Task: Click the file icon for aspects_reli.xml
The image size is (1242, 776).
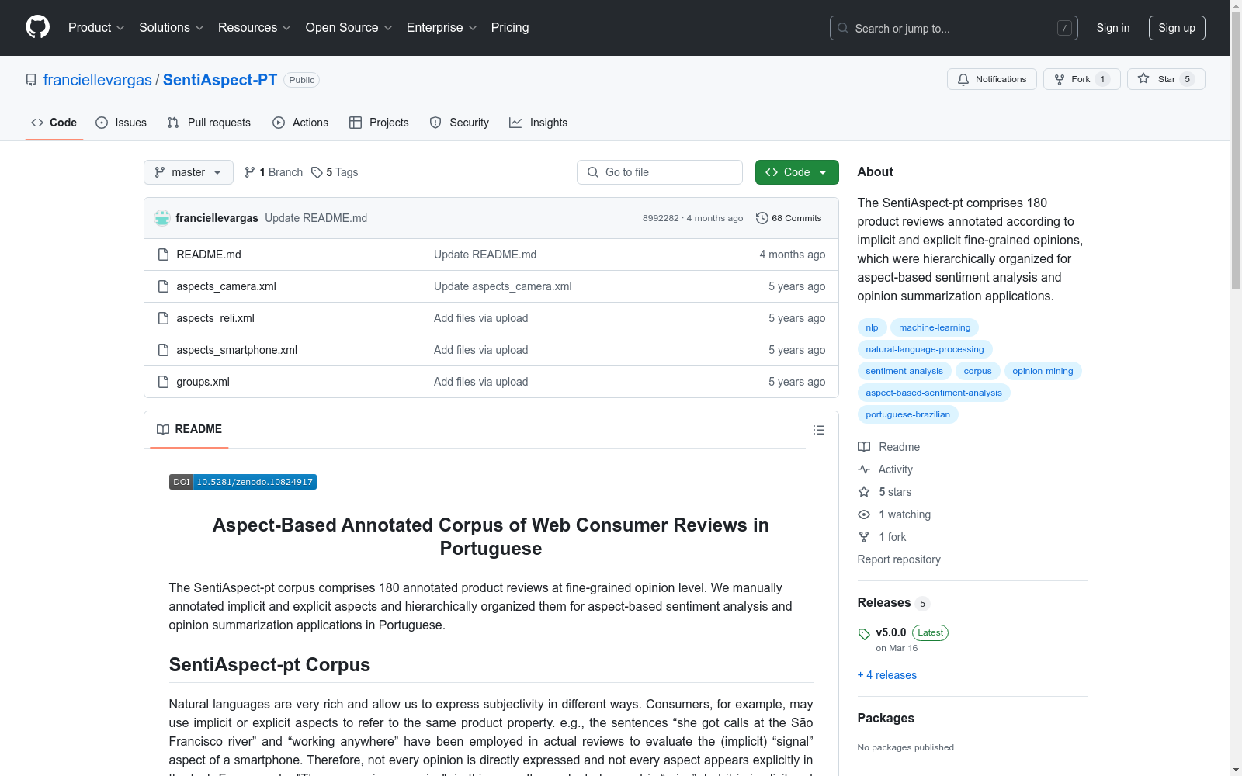Action: pos(163,318)
